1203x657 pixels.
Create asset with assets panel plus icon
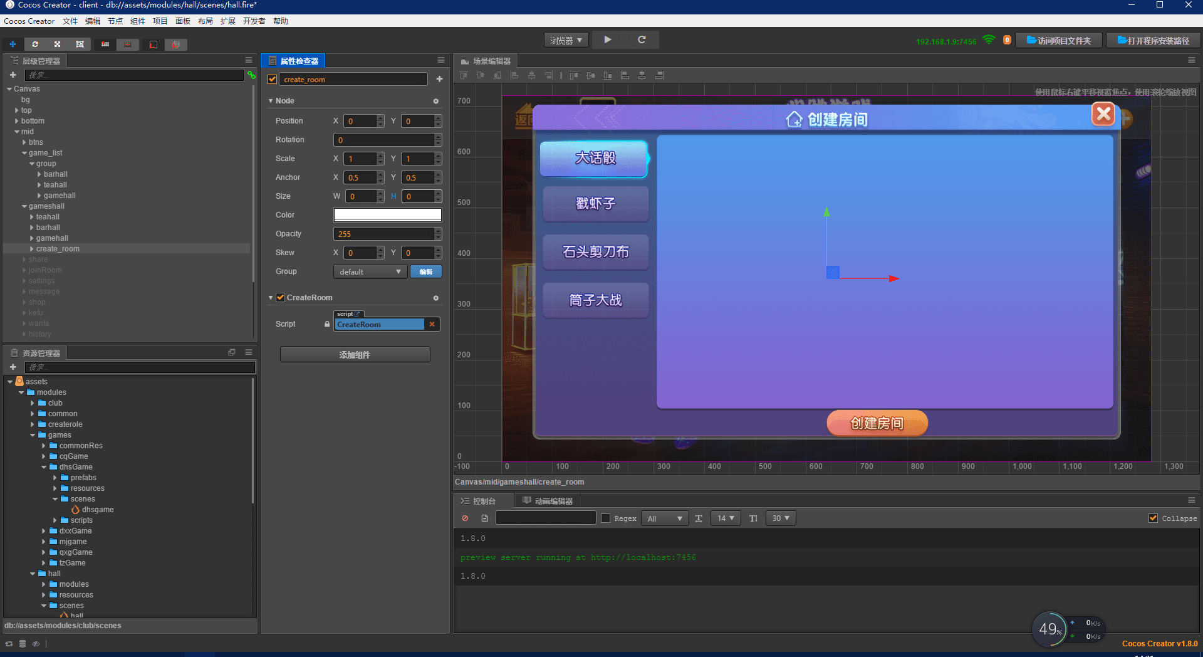pyautogui.click(x=13, y=367)
